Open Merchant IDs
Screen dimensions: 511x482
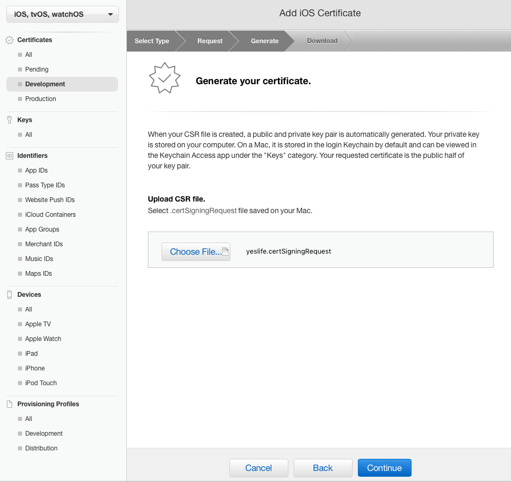[x=44, y=244]
